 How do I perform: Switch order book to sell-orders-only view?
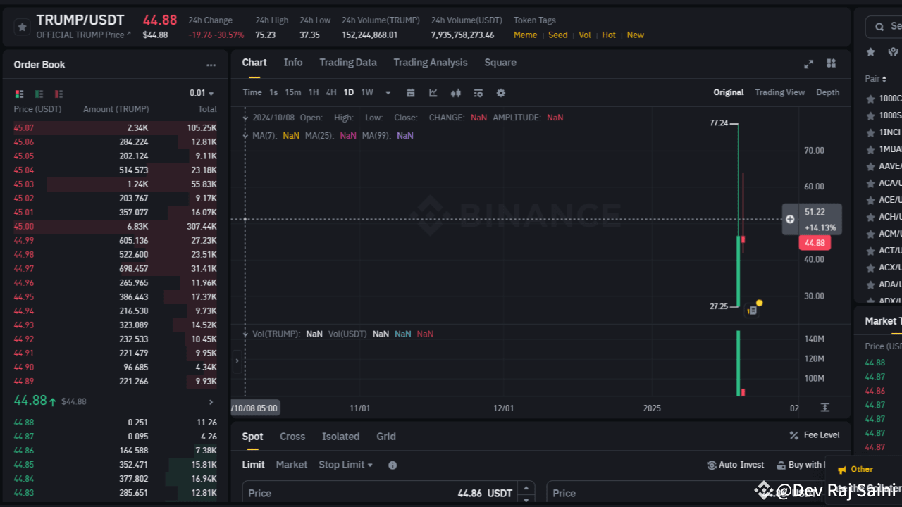click(x=58, y=94)
